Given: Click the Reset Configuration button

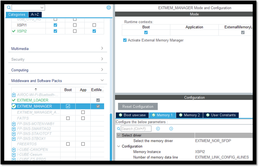Looking at the screenshot, I should [138, 106].
